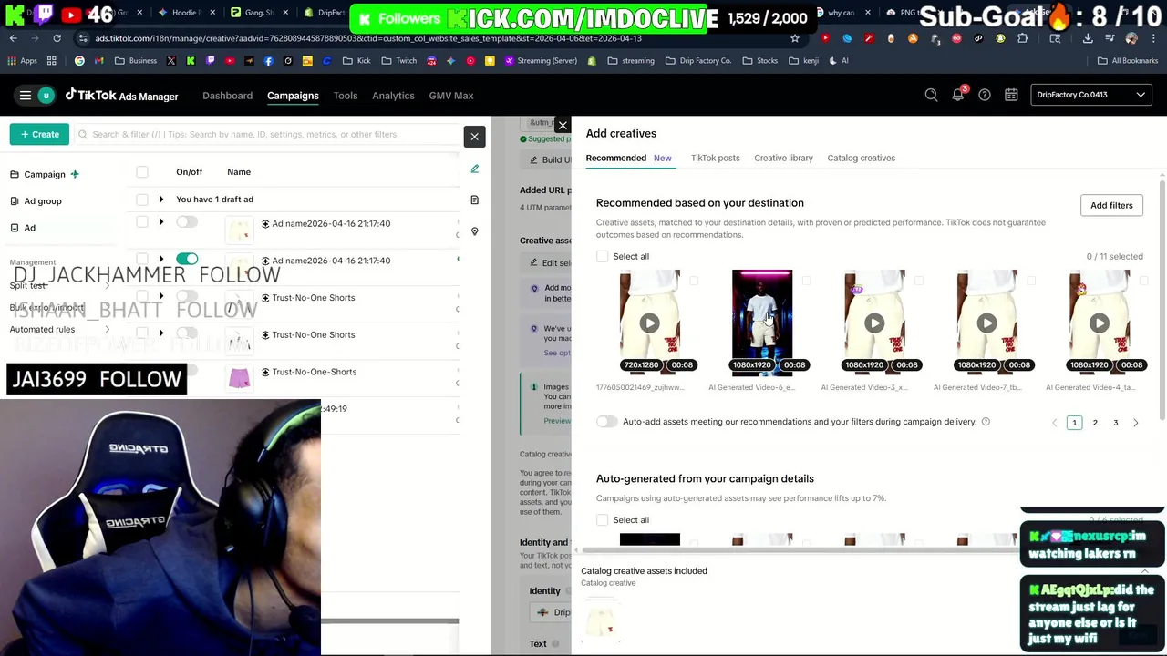Image resolution: width=1167 pixels, height=656 pixels.
Task: Click the search magnifier in the top bar
Action: tap(931, 95)
